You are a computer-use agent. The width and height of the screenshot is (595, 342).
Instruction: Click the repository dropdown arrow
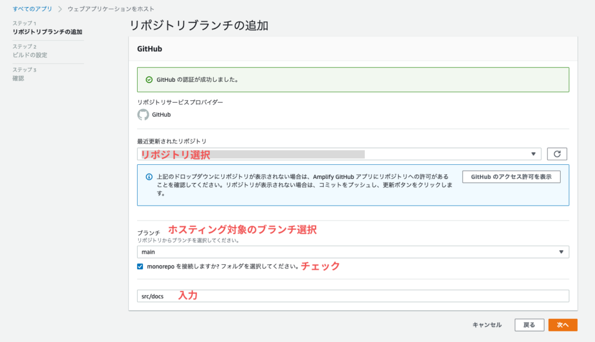(x=533, y=154)
